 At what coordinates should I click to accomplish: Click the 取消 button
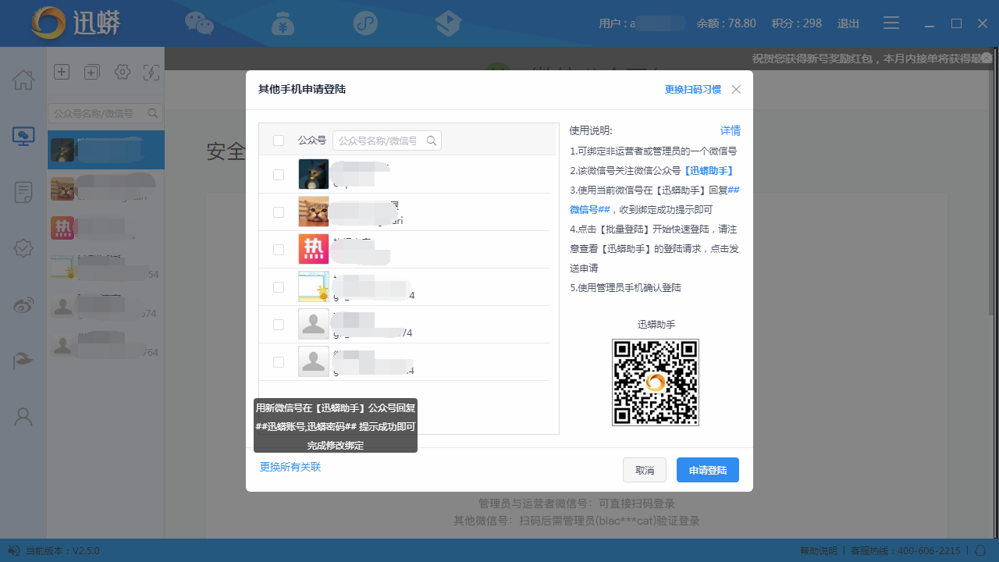[x=645, y=470]
